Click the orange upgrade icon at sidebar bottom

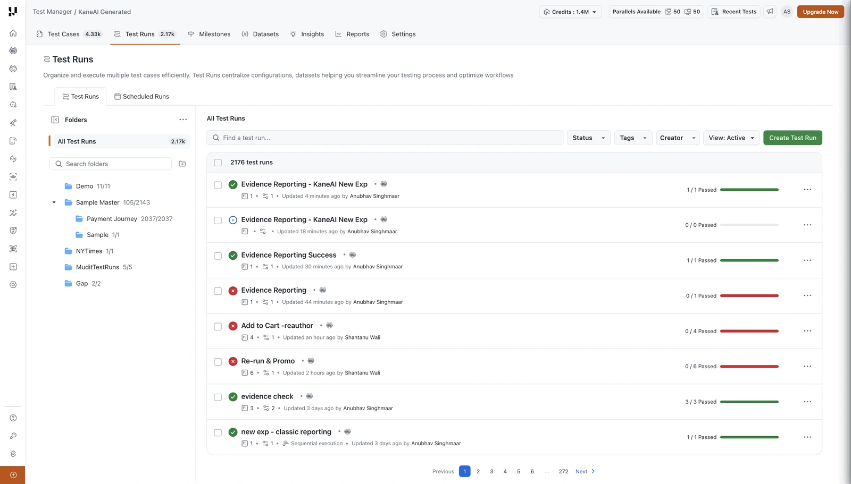tap(13, 475)
